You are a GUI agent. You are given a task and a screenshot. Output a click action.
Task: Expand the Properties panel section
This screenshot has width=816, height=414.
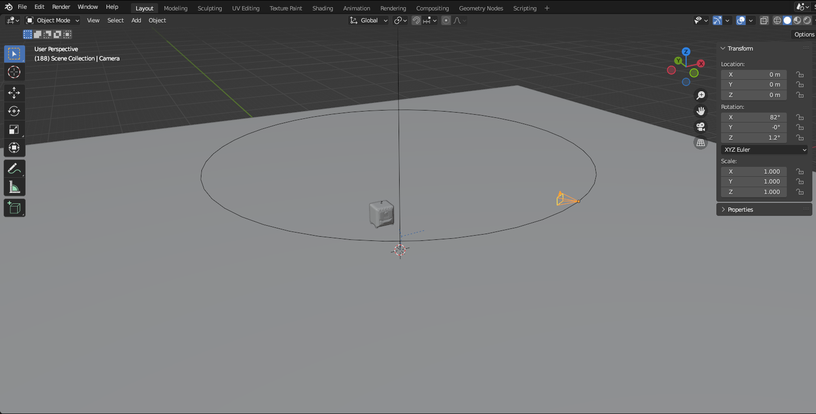(x=740, y=210)
